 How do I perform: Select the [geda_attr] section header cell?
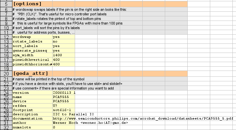pos(32,73)
